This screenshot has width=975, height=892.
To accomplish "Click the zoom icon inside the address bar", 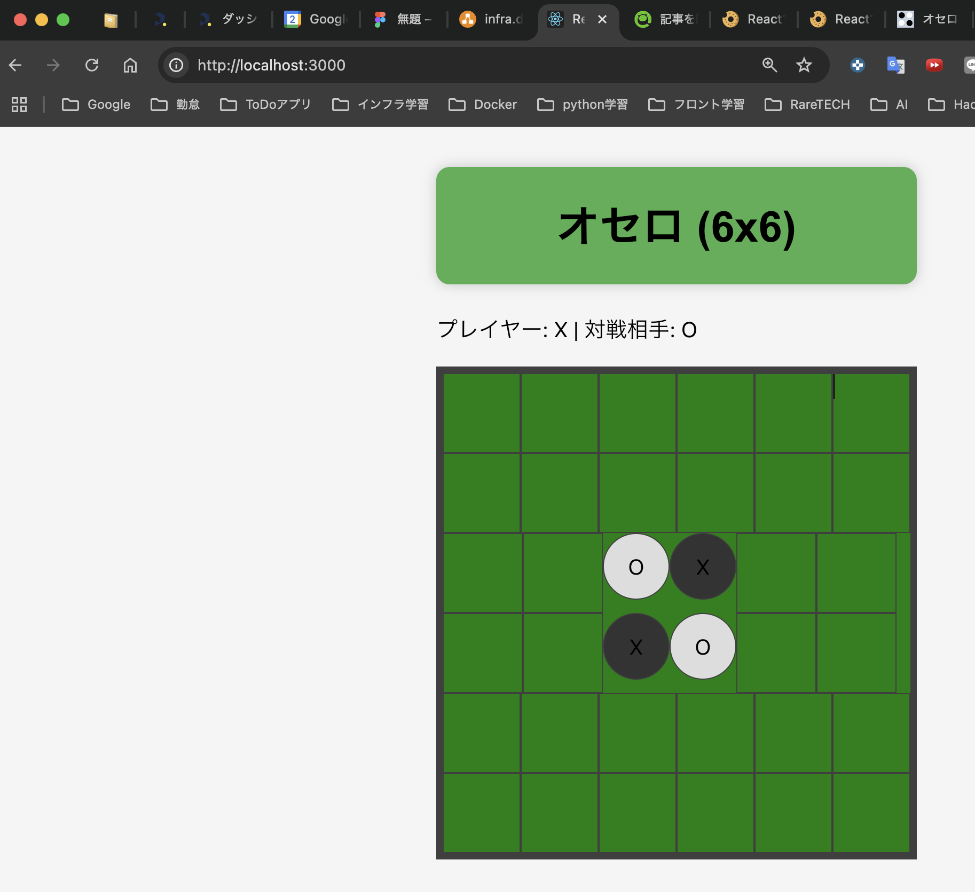I will (x=769, y=65).
